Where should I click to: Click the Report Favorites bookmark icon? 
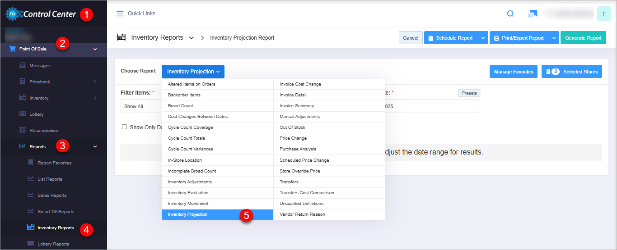[x=30, y=163]
